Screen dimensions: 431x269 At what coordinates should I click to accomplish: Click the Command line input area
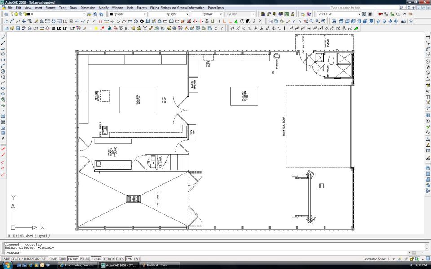[x=205, y=253]
